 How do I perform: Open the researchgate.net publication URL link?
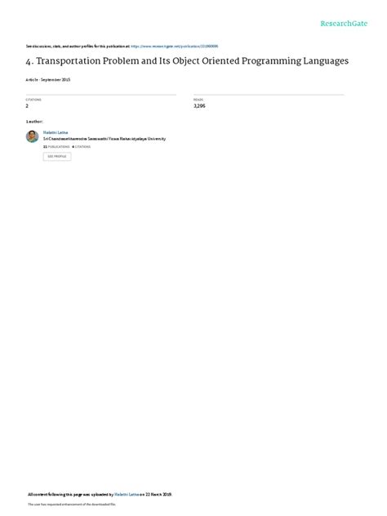[175, 47]
